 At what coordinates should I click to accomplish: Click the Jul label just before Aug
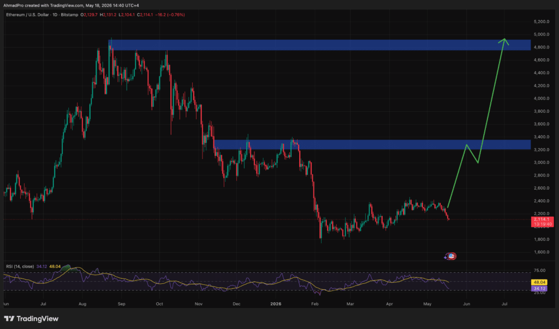tap(43, 304)
